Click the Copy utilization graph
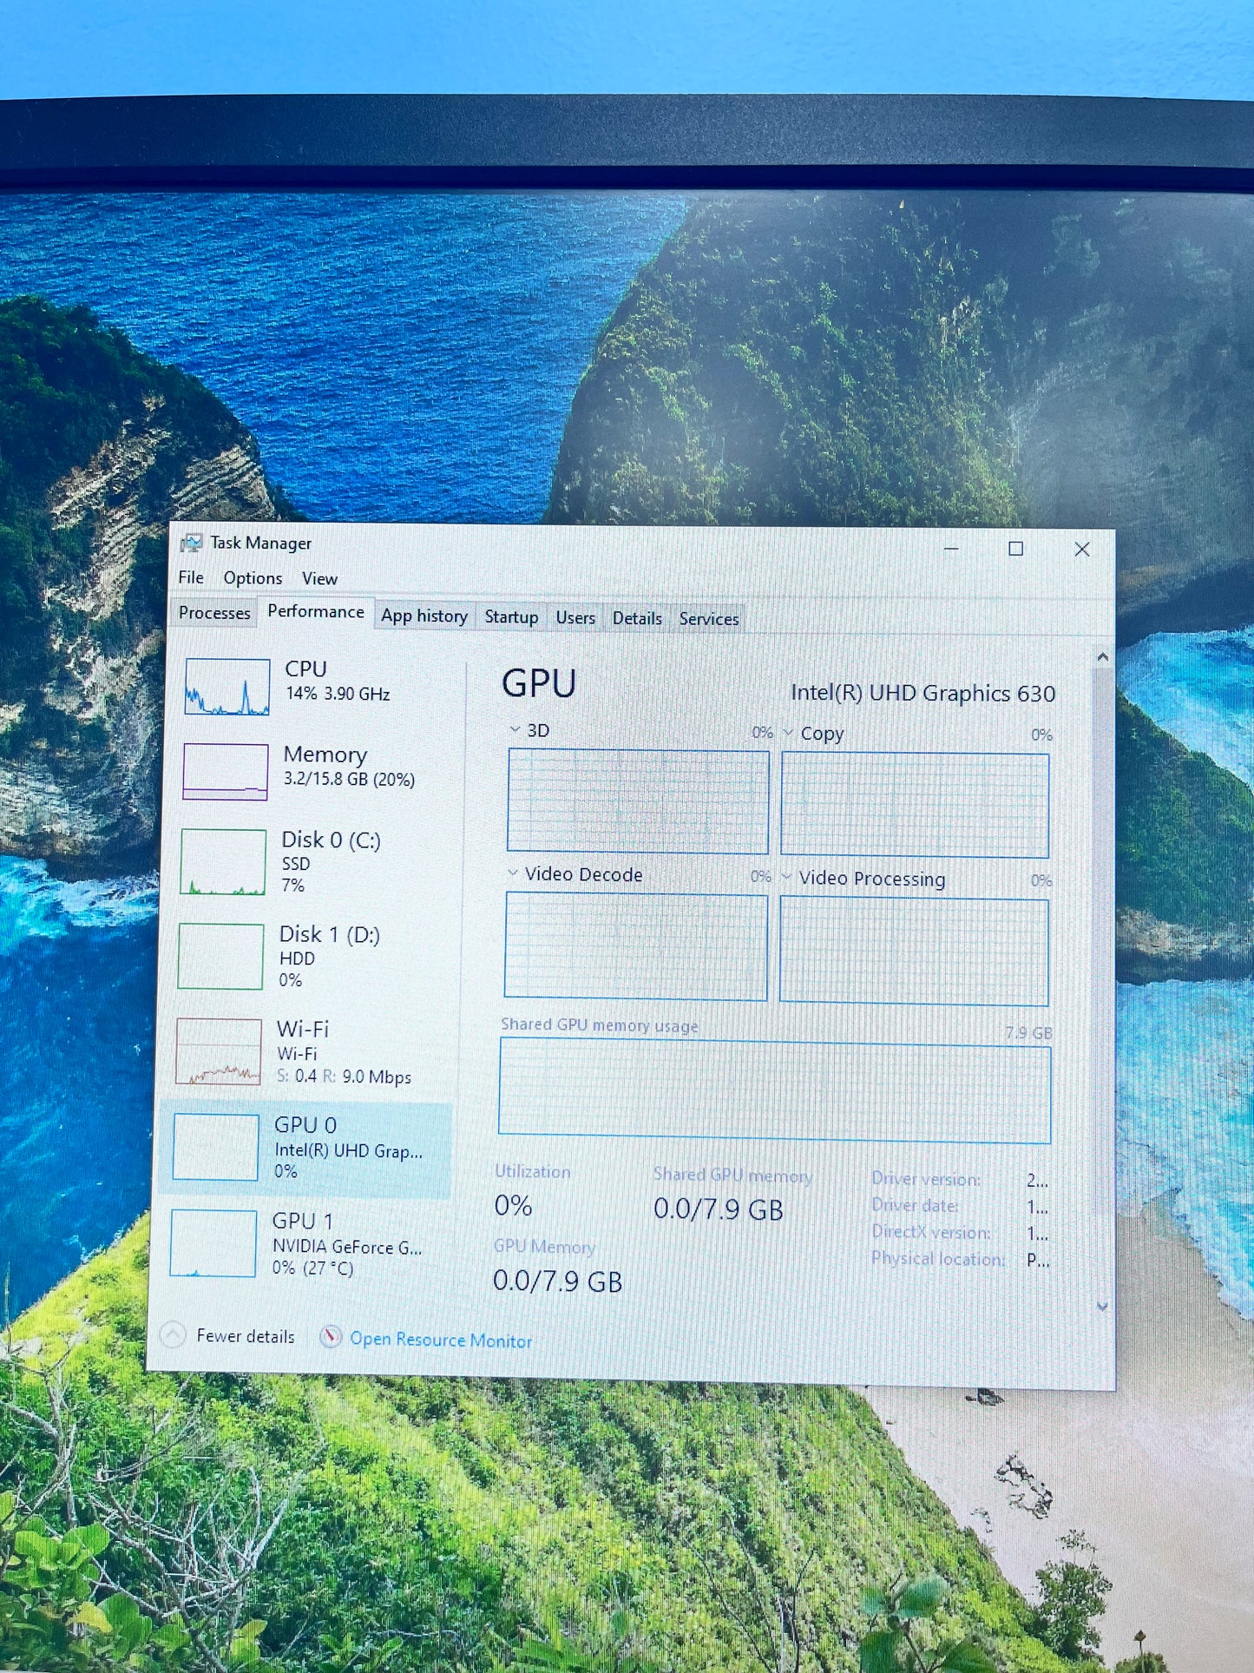 [x=915, y=805]
